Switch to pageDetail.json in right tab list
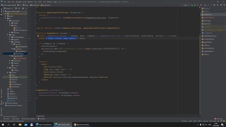This screenshot has width=226, height=127. click(208, 51)
